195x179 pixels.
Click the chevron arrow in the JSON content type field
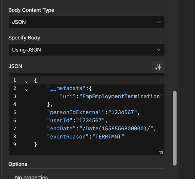pyautogui.click(x=158, y=22)
